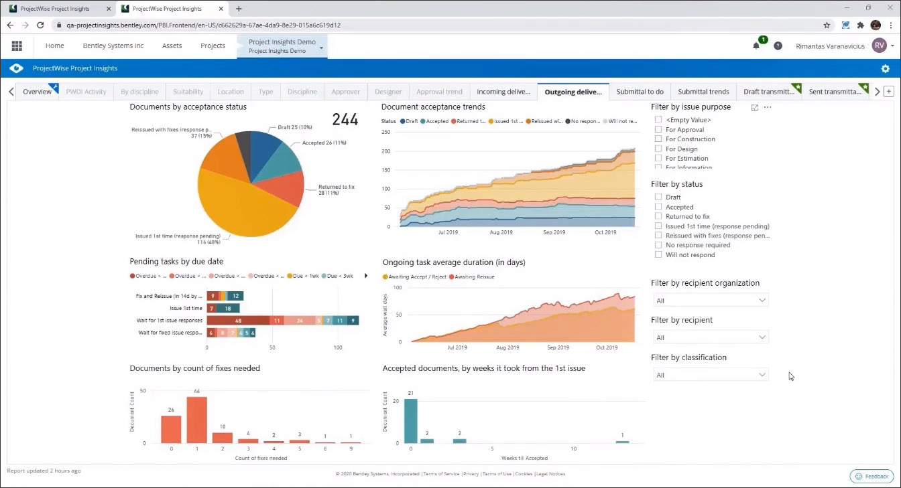Go back with browser back arrow
This screenshot has width=901, height=488.
10,25
